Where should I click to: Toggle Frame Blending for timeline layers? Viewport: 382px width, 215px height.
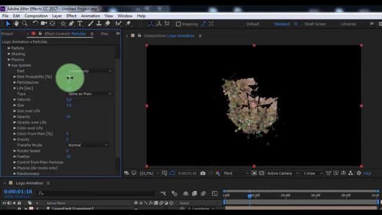tap(195, 193)
